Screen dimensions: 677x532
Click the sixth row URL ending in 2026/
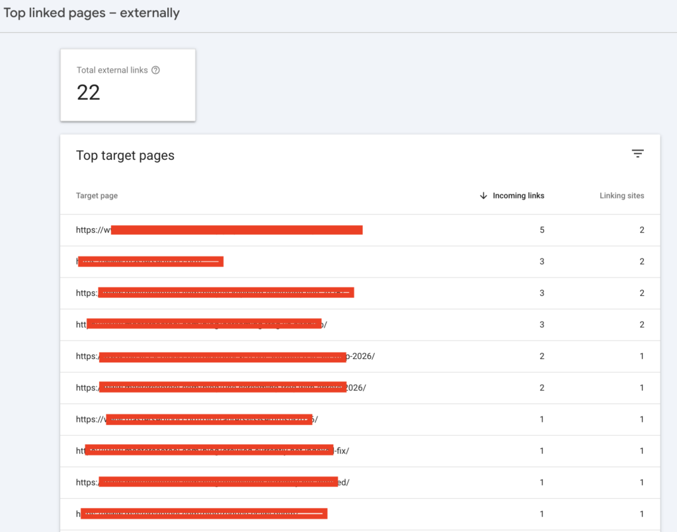coord(225,387)
